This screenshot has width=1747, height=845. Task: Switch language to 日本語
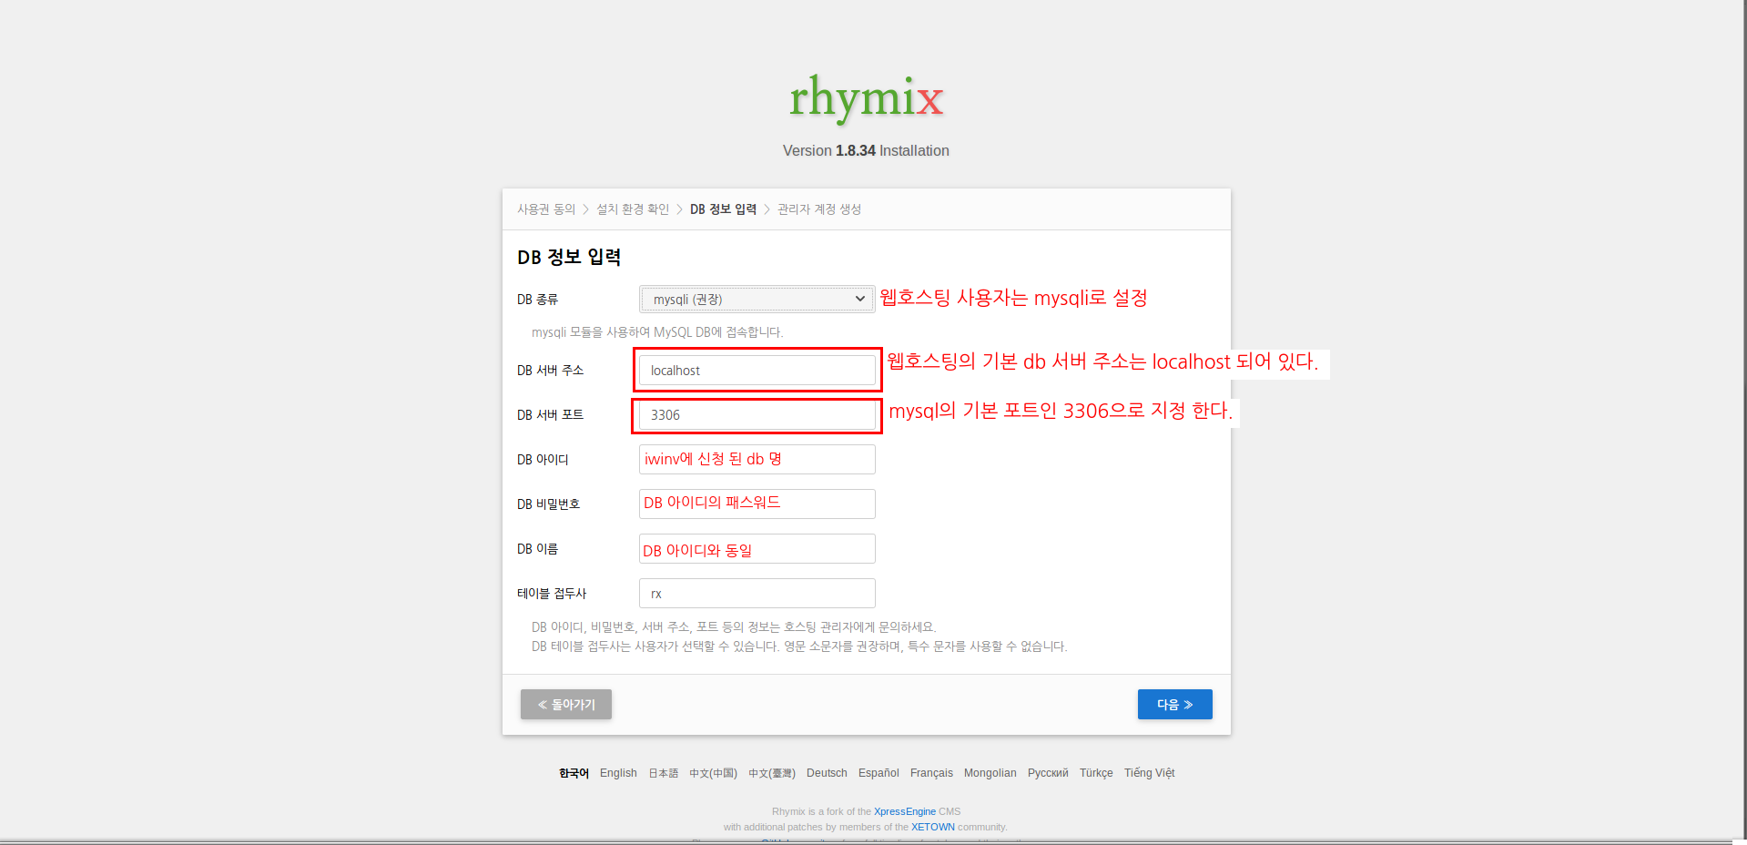pos(663,773)
